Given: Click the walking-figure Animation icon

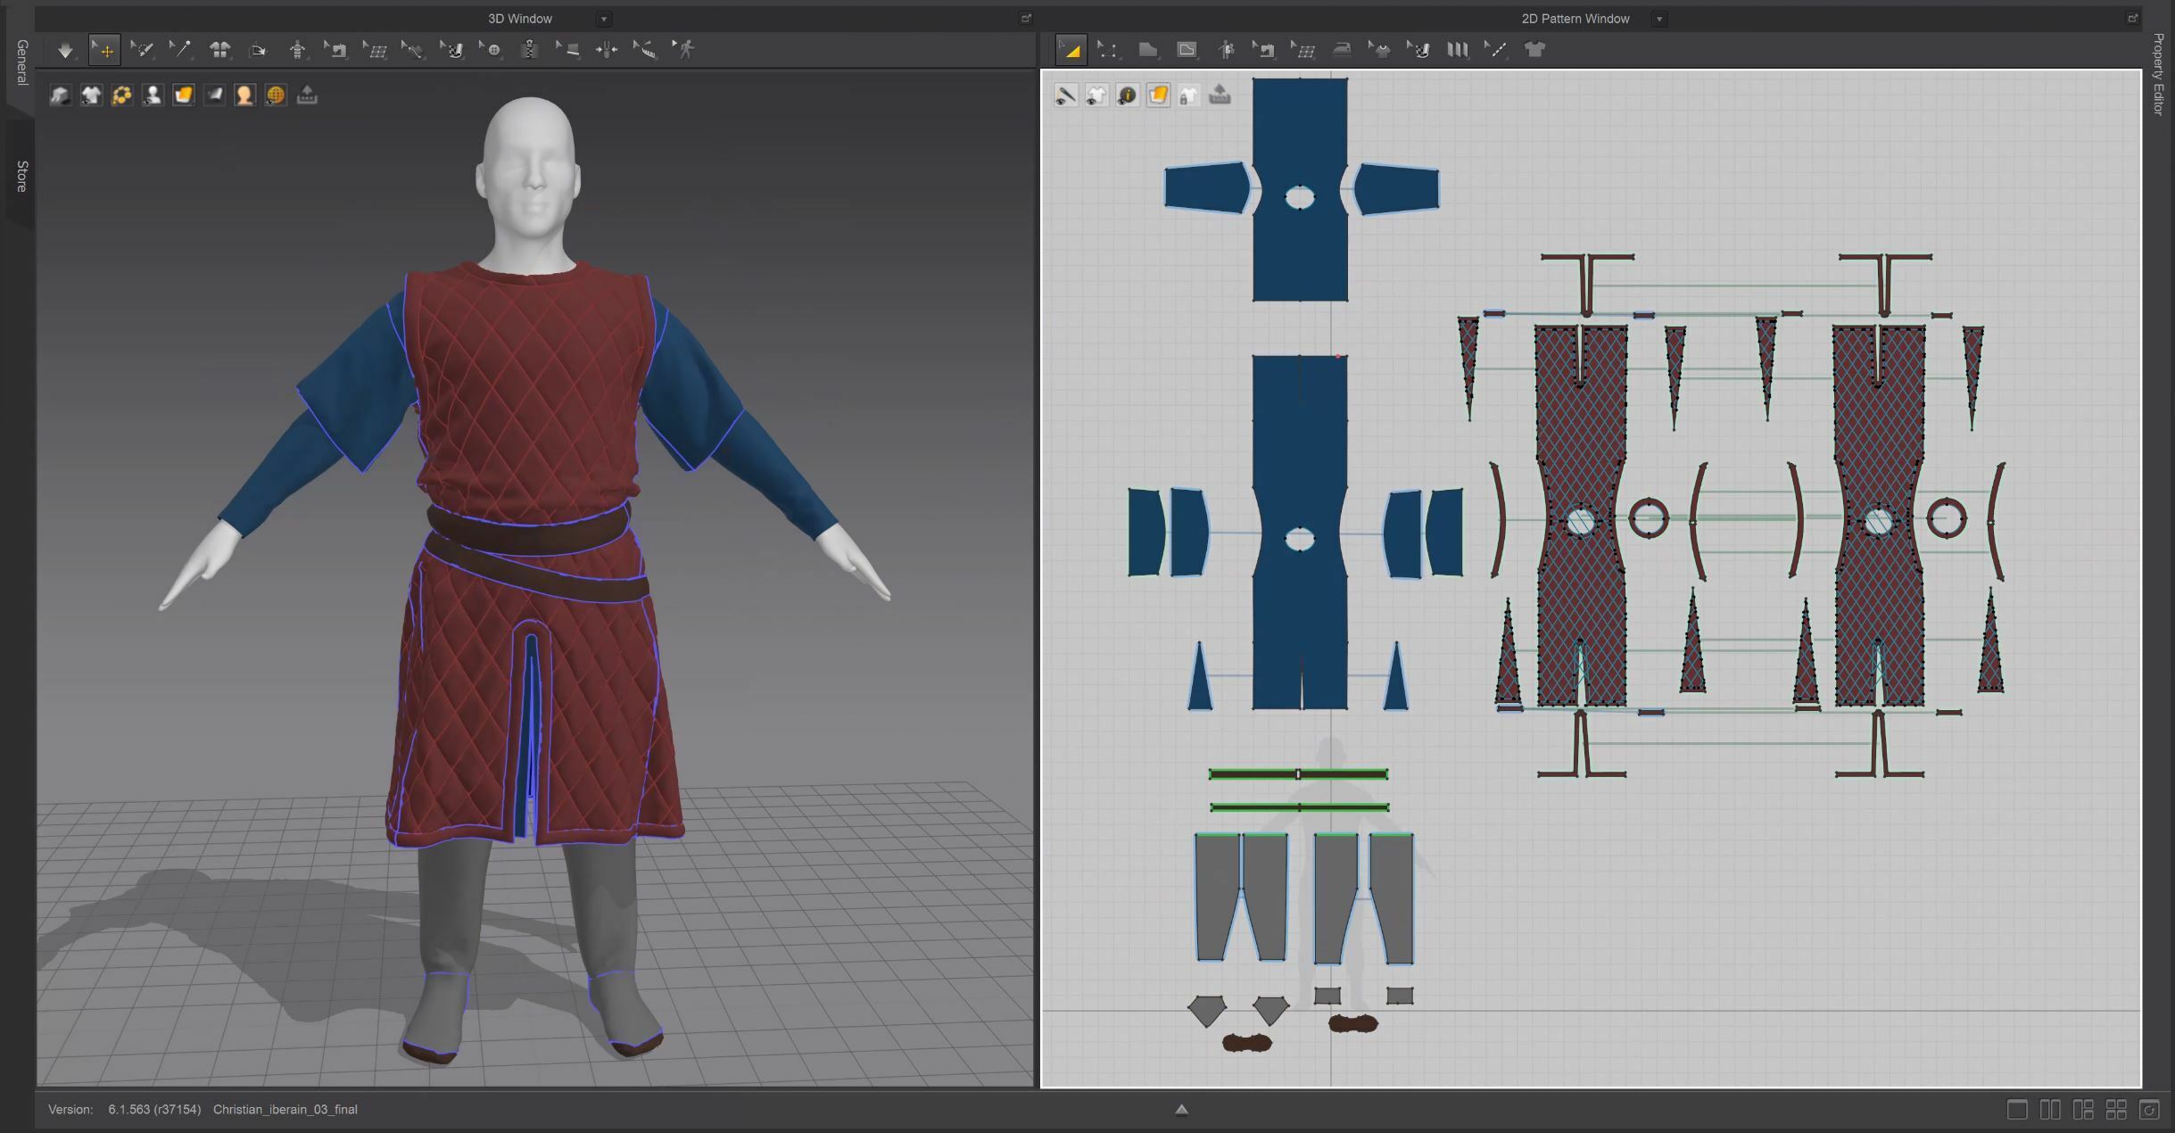Looking at the screenshot, I should click(684, 50).
